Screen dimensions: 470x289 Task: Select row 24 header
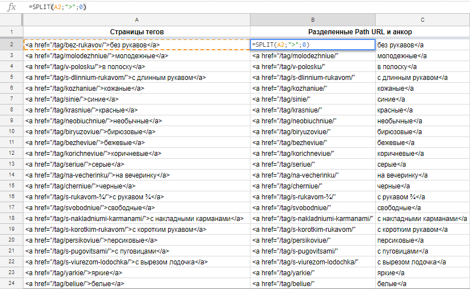[11, 284]
